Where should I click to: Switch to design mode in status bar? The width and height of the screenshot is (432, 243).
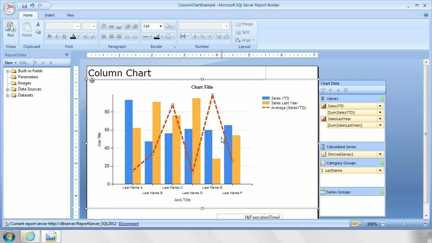click(x=355, y=223)
